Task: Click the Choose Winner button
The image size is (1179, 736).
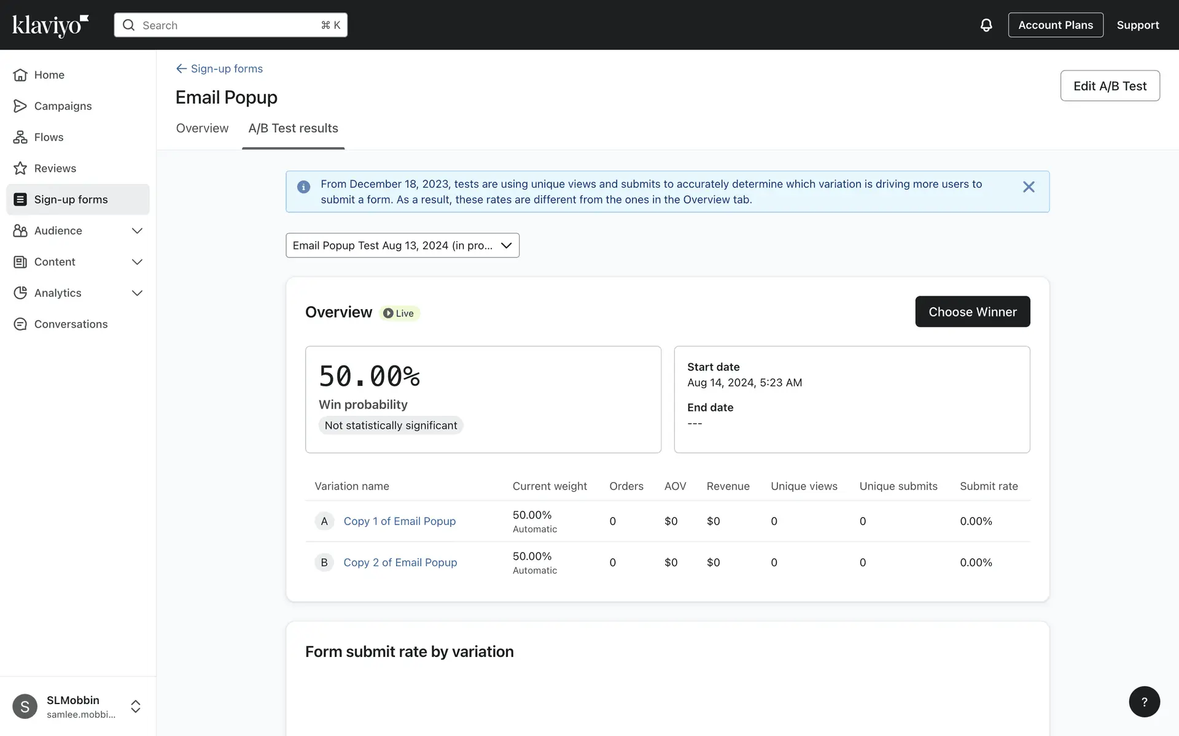Action: coord(972,312)
